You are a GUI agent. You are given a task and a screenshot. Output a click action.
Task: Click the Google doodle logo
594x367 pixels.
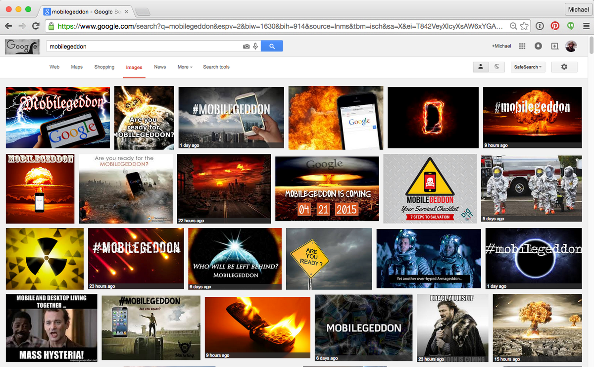click(22, 46)
